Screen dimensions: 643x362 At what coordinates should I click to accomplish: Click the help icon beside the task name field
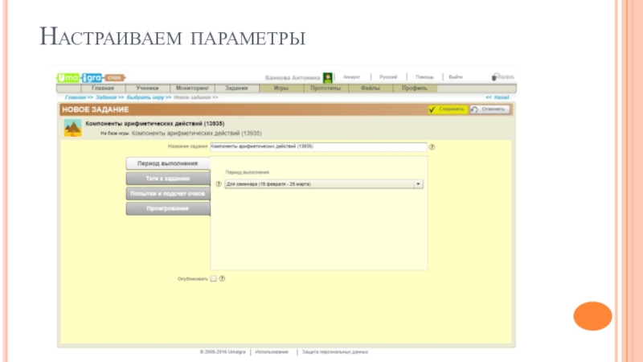(432, 147)
